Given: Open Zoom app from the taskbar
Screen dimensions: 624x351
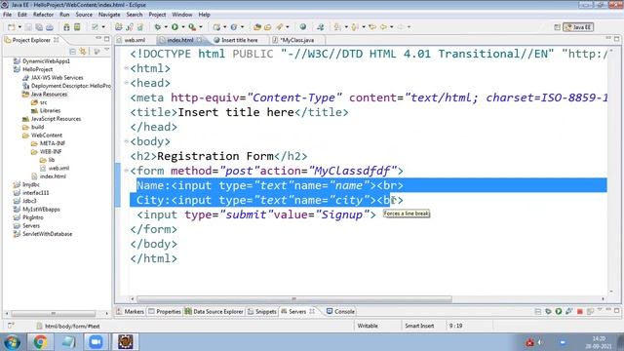Looking at the screenshot, I should tap(96, 342).
